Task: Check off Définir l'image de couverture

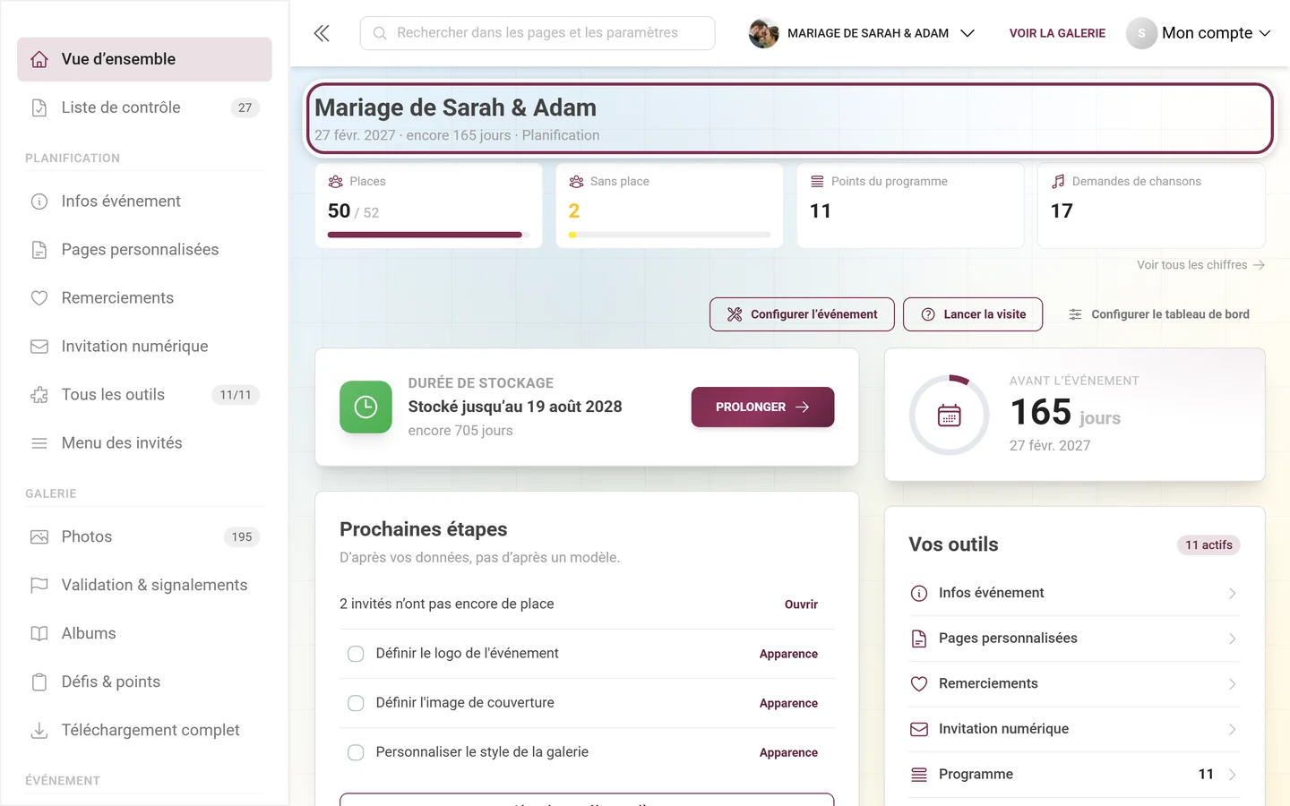Action: click(x=356, y=703)
